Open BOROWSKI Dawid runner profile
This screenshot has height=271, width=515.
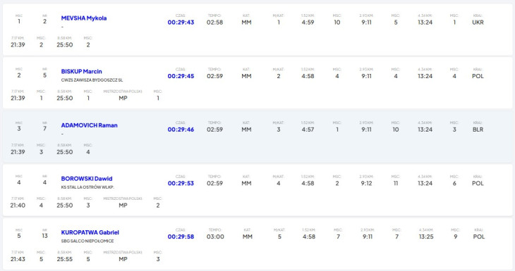[87, 179]
